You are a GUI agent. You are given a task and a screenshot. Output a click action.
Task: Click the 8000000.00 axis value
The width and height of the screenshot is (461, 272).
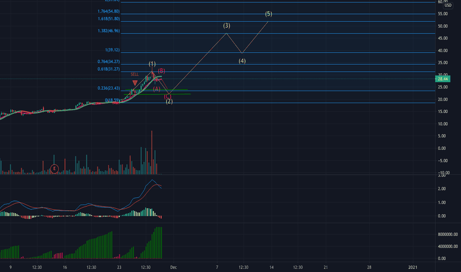[448, 234]
